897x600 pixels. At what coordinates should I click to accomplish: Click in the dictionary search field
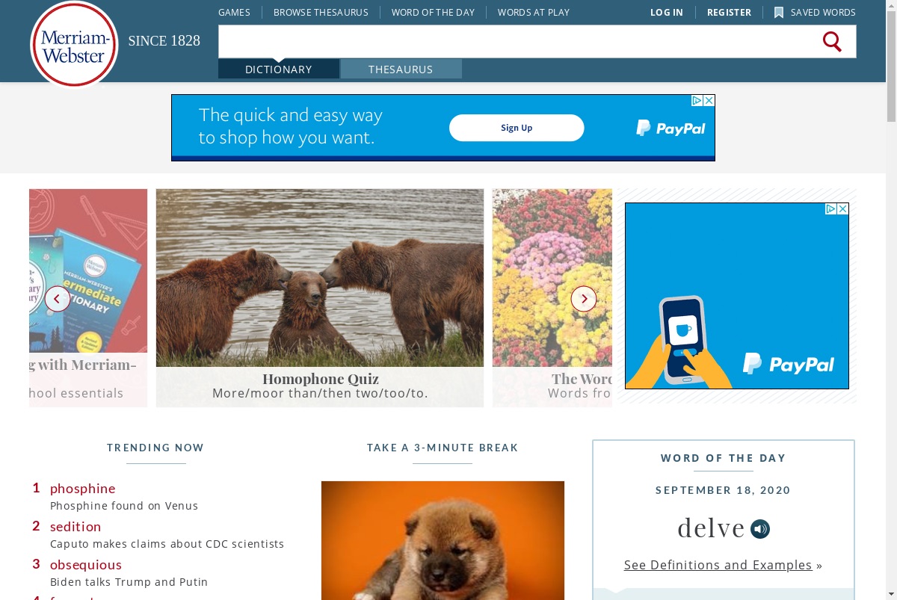[516, 42]
